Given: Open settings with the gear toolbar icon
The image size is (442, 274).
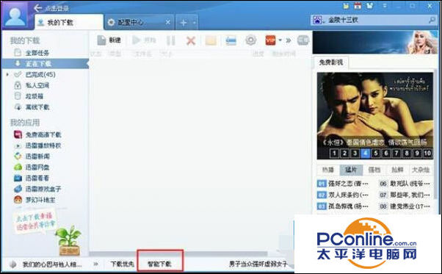Looking at the screenshot, I should click(250, 40).
